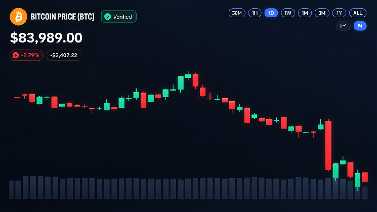The width and height of the screenshot is (377, 212).
Task: Click the green Verified checkmark badge
Action: pyautogui.click(x=119, y=17)
